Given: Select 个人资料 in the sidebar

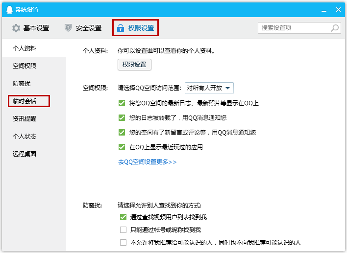Looking at the screenshot, I should (x=34, y=48).
